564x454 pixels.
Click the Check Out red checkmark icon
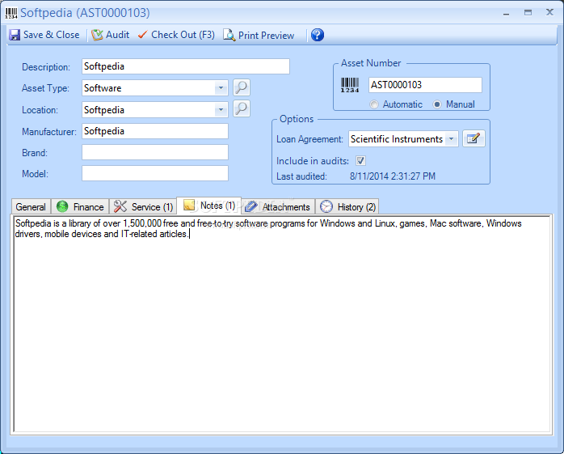[142, 35]
